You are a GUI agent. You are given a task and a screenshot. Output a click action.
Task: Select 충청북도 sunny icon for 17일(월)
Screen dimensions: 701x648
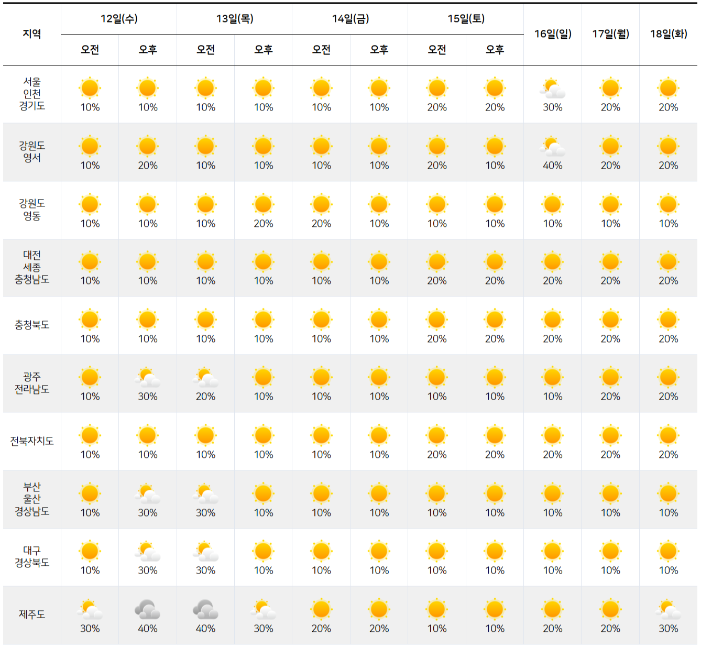click(x=610, y=320)
